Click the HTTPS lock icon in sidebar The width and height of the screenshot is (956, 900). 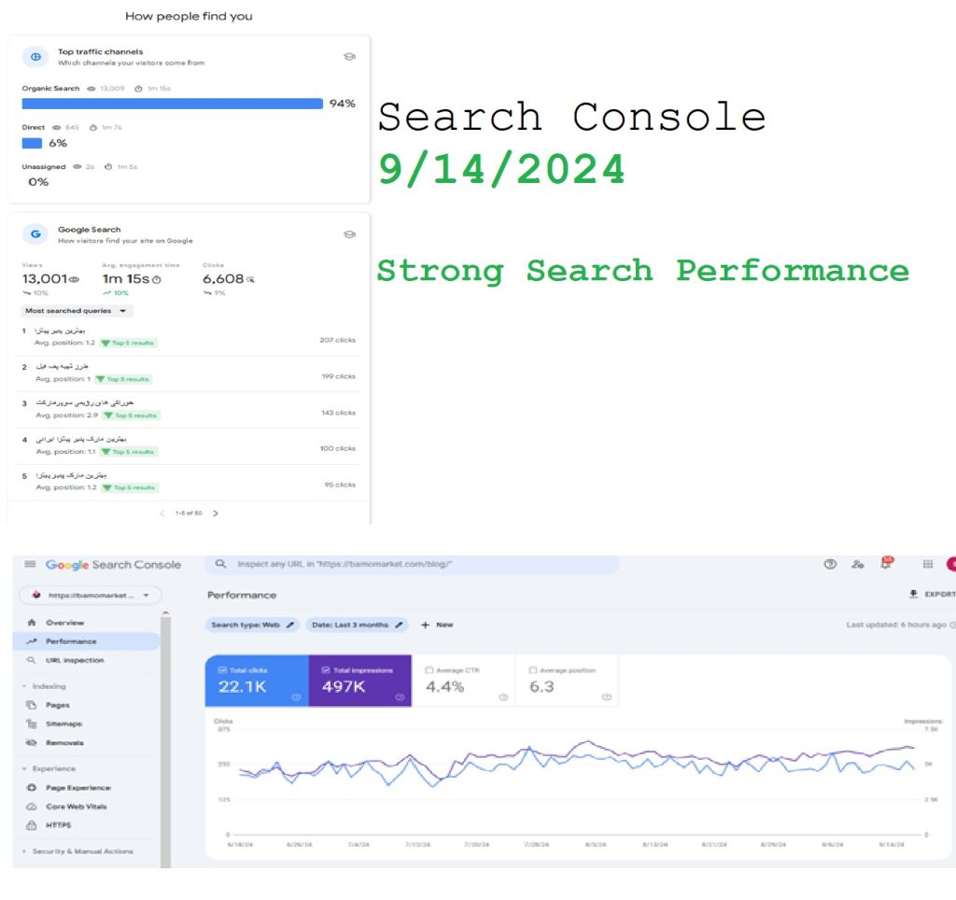point(32,825)
